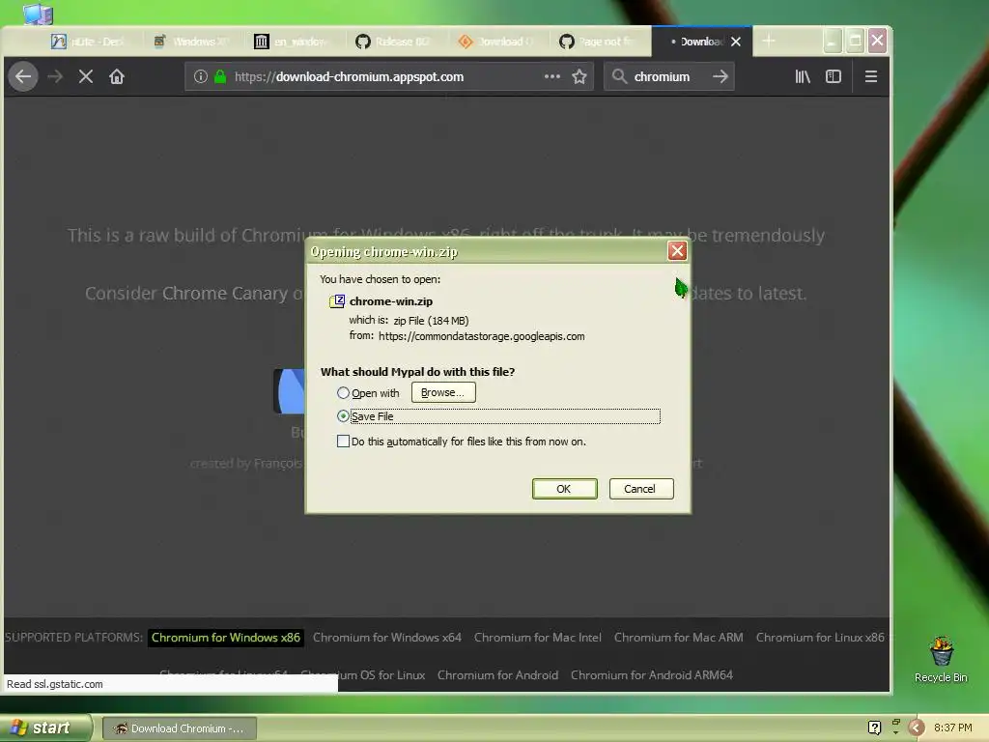Select Chromium for Windows x86 platform
Image resolution: width=989 pixels, height=742 pixels.
226,638
